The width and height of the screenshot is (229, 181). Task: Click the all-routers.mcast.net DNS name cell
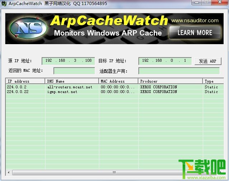(70, 87)
